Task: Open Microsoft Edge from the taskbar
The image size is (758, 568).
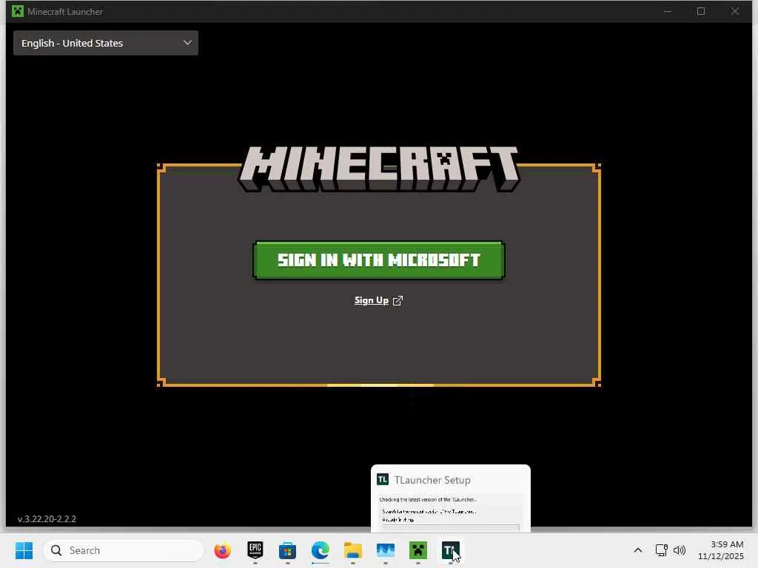Action: tap(320, 550)
